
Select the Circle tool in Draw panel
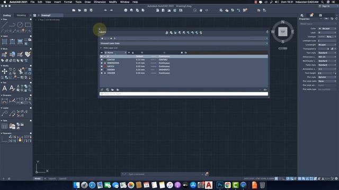20,25
